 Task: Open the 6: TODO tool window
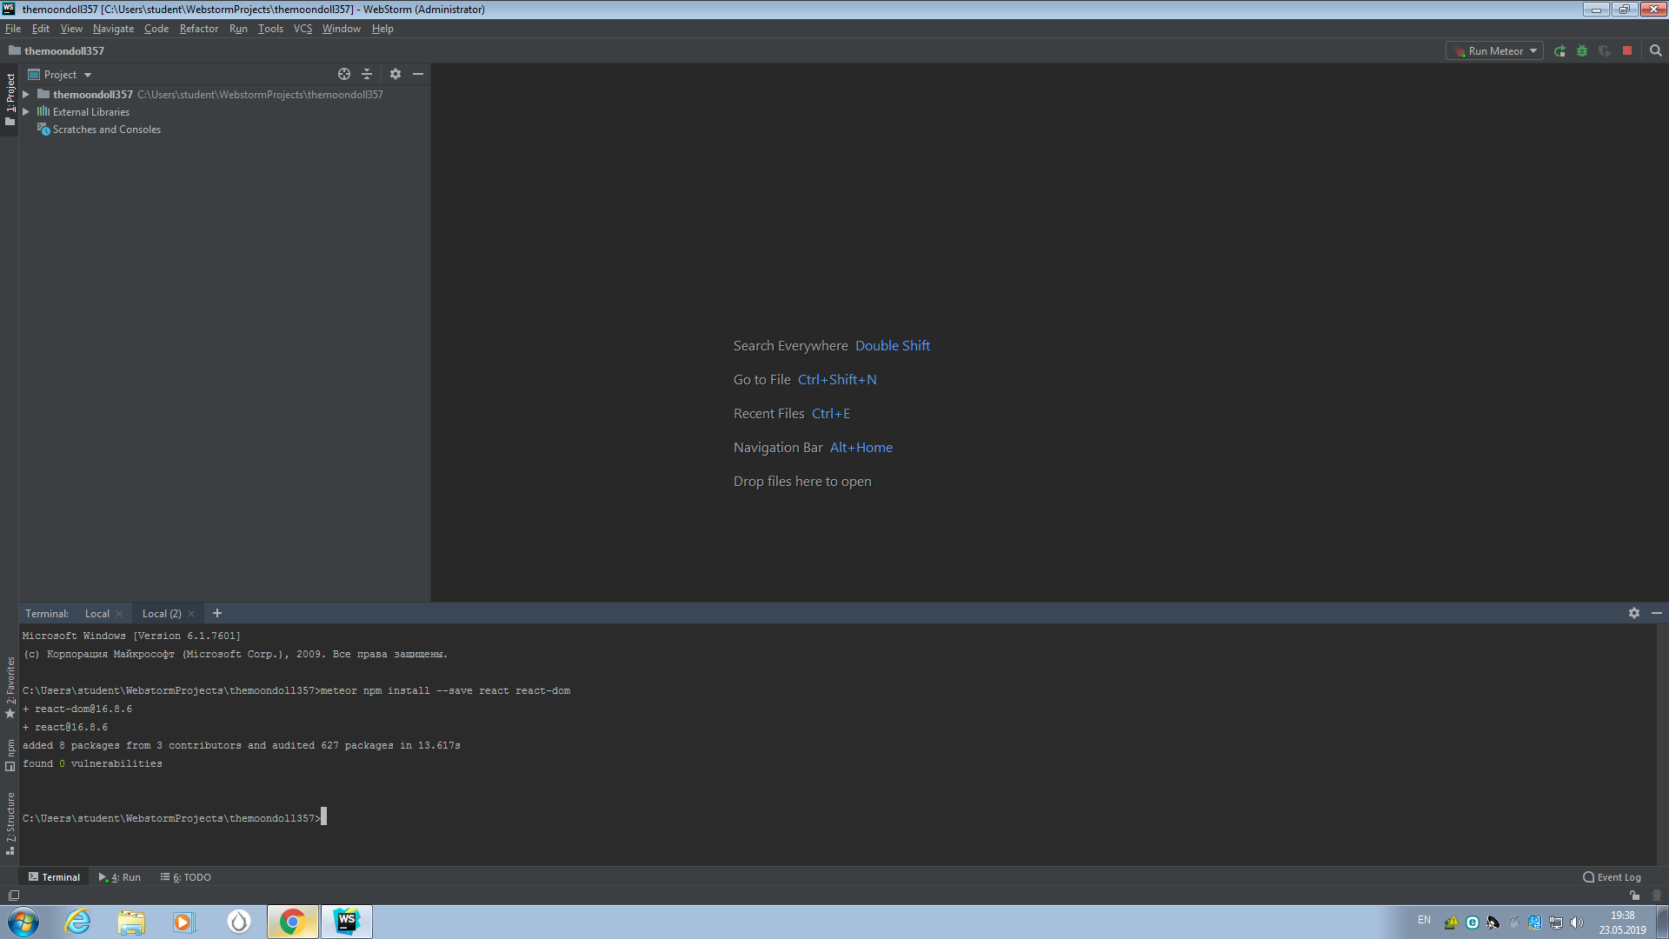click(x=186, y=877)
